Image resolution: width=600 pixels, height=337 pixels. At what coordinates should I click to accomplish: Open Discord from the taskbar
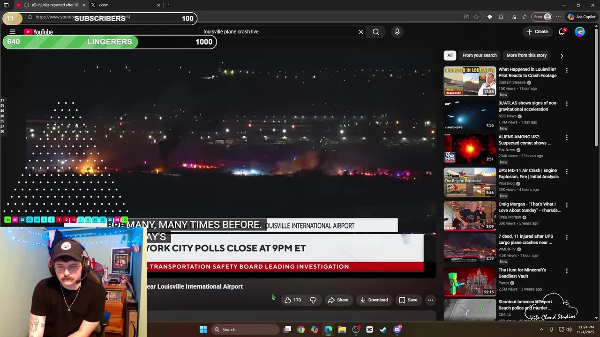pyautogui.click(x=397, y=330)
